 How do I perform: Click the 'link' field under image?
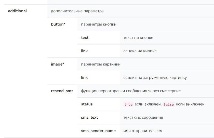tap(84, 78)
